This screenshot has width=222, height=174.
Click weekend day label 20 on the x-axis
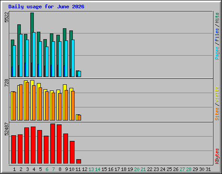click(x=137, y=169)
